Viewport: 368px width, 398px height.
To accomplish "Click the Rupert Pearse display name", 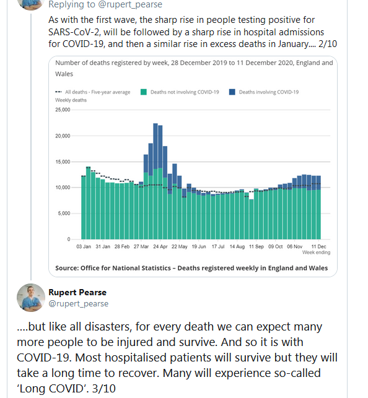I will [x=77, y=292].
